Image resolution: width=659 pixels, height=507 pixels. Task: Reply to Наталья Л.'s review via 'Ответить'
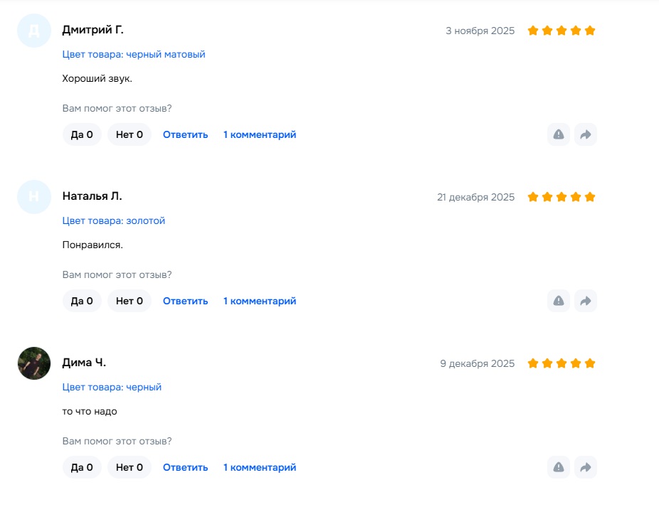pos(185,301)
